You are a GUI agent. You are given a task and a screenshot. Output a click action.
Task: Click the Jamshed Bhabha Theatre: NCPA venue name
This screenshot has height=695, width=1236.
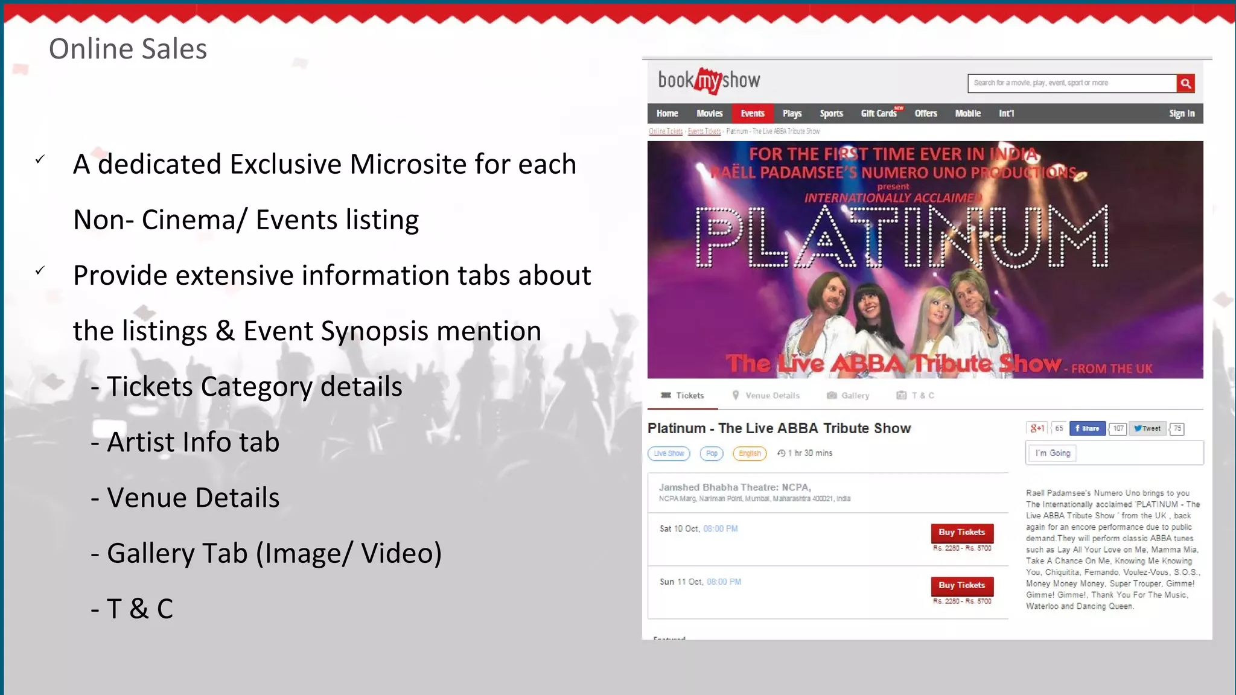pyautogui.click(x=734, y=487)
